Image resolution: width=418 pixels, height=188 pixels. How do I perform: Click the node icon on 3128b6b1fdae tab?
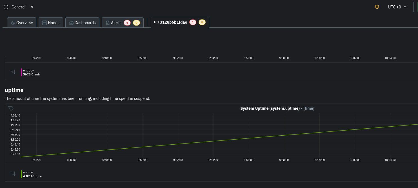click(157, 22)
